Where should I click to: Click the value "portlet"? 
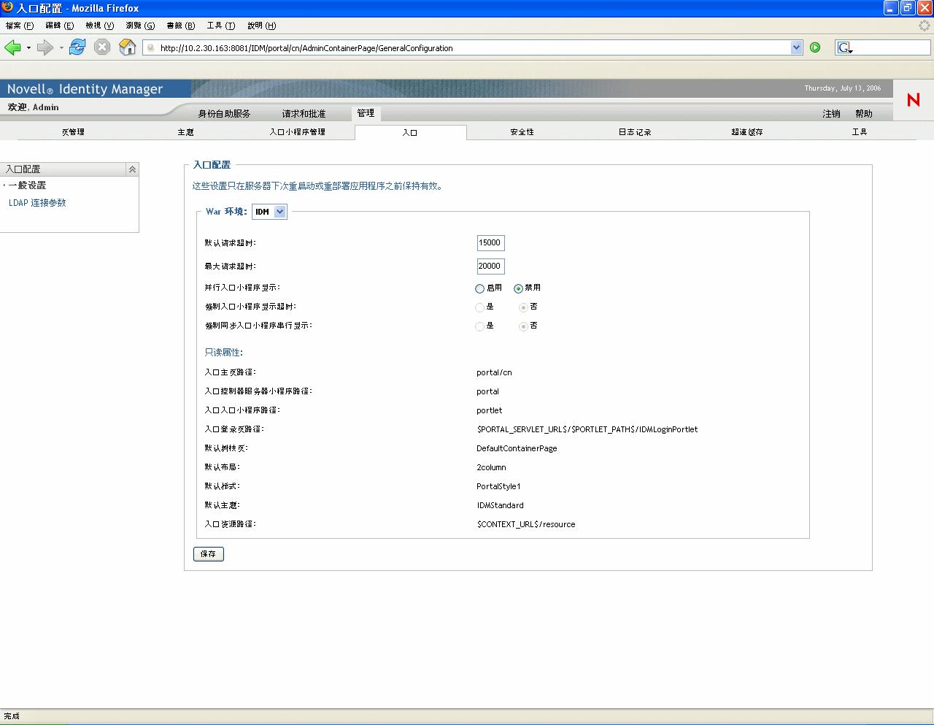point(489,410)
